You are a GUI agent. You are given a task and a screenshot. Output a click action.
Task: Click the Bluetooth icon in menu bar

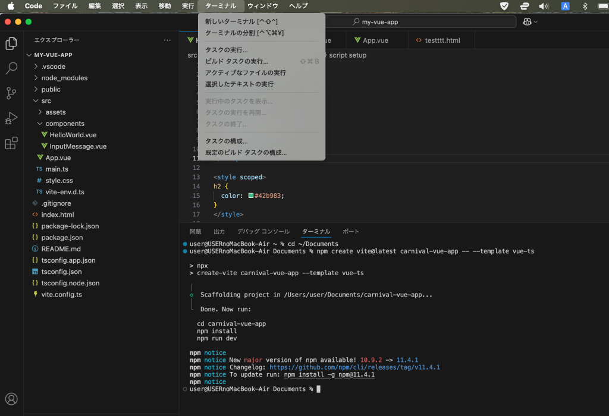pos(585,6)
